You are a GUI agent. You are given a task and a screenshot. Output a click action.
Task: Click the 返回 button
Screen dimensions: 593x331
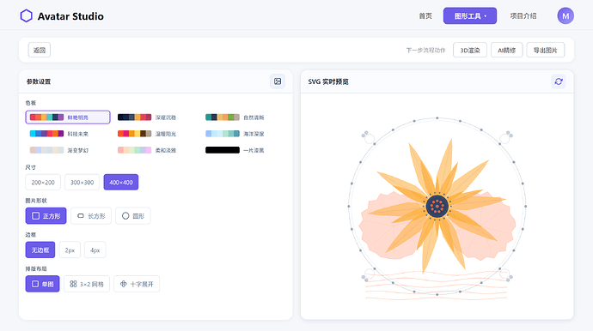click(x=40, y=50)
